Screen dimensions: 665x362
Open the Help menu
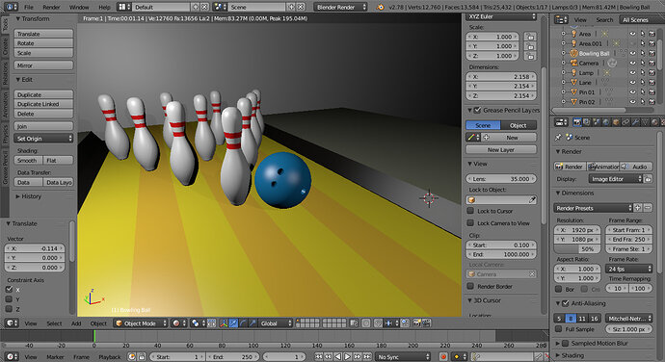click(104, 7)
